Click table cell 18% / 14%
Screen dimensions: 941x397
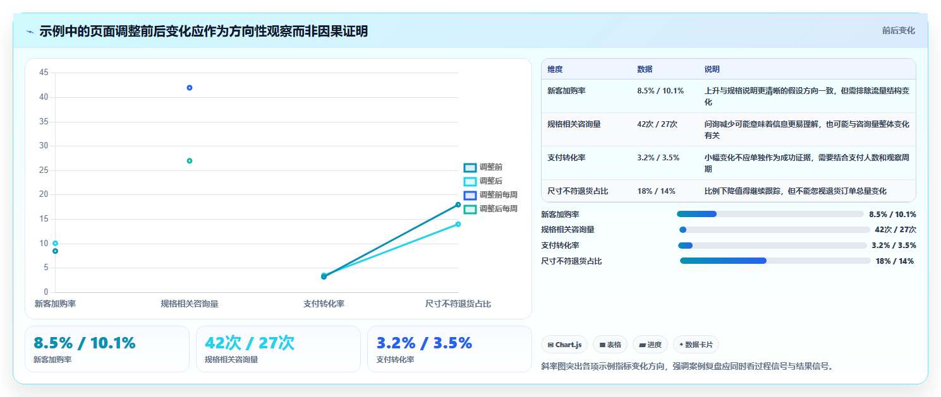click(656, 191)
